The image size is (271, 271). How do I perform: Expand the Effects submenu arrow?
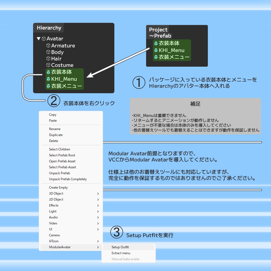point(98,205)
